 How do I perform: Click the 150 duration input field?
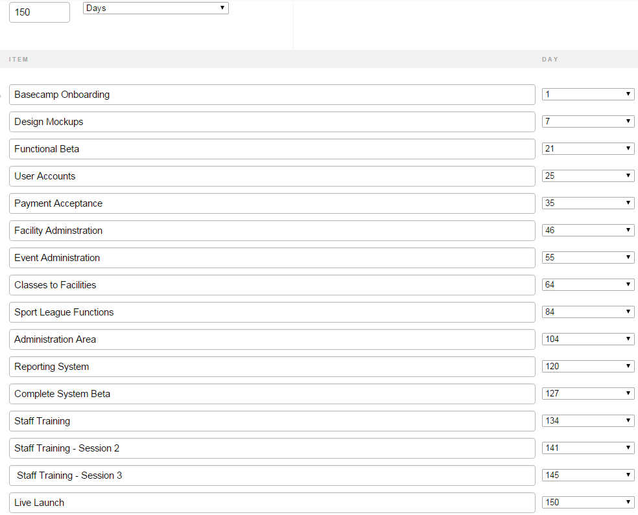40,12
